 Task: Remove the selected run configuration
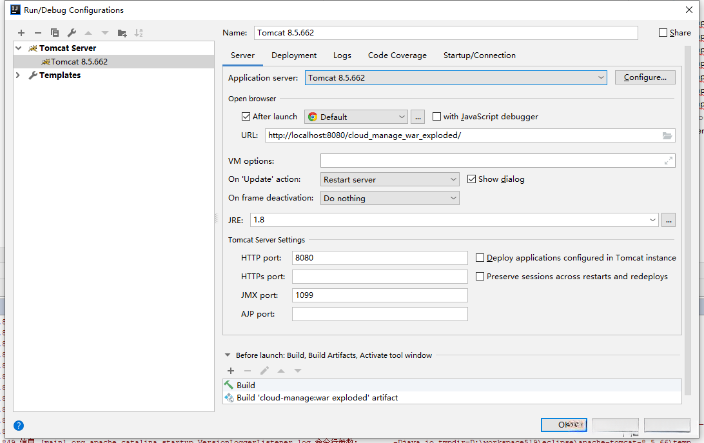[x=38, y=33]
